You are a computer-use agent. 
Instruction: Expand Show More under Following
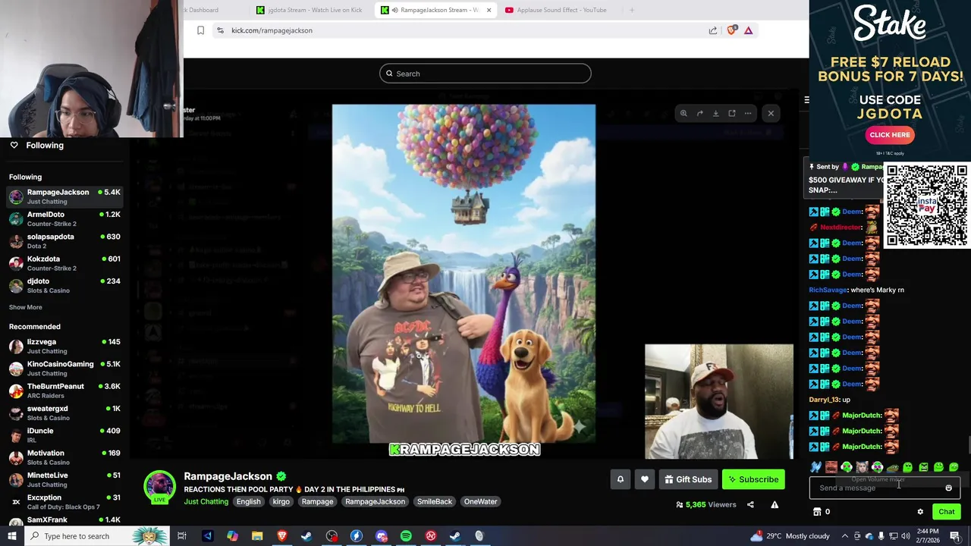26,307
